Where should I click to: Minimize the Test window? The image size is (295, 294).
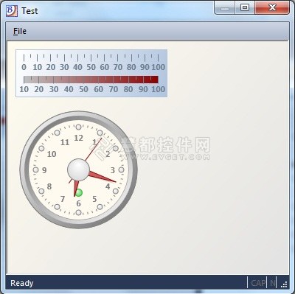pos(225,7)
